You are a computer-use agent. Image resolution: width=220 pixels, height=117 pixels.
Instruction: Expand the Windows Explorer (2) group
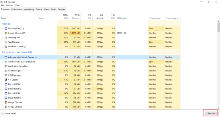click(2, 46)
